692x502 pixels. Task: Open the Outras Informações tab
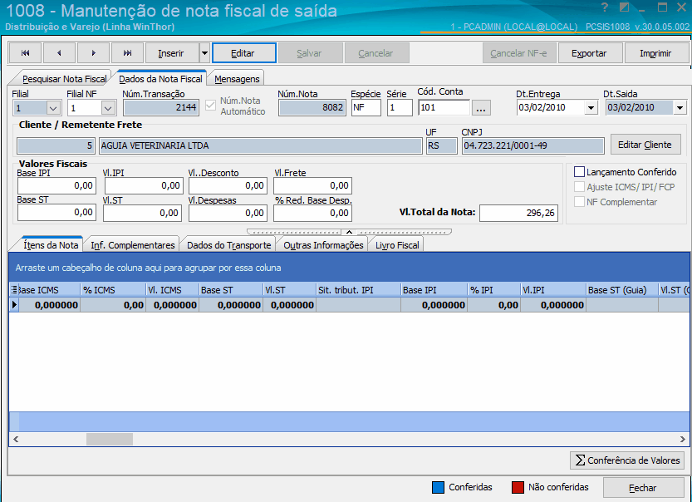(323, 245)
